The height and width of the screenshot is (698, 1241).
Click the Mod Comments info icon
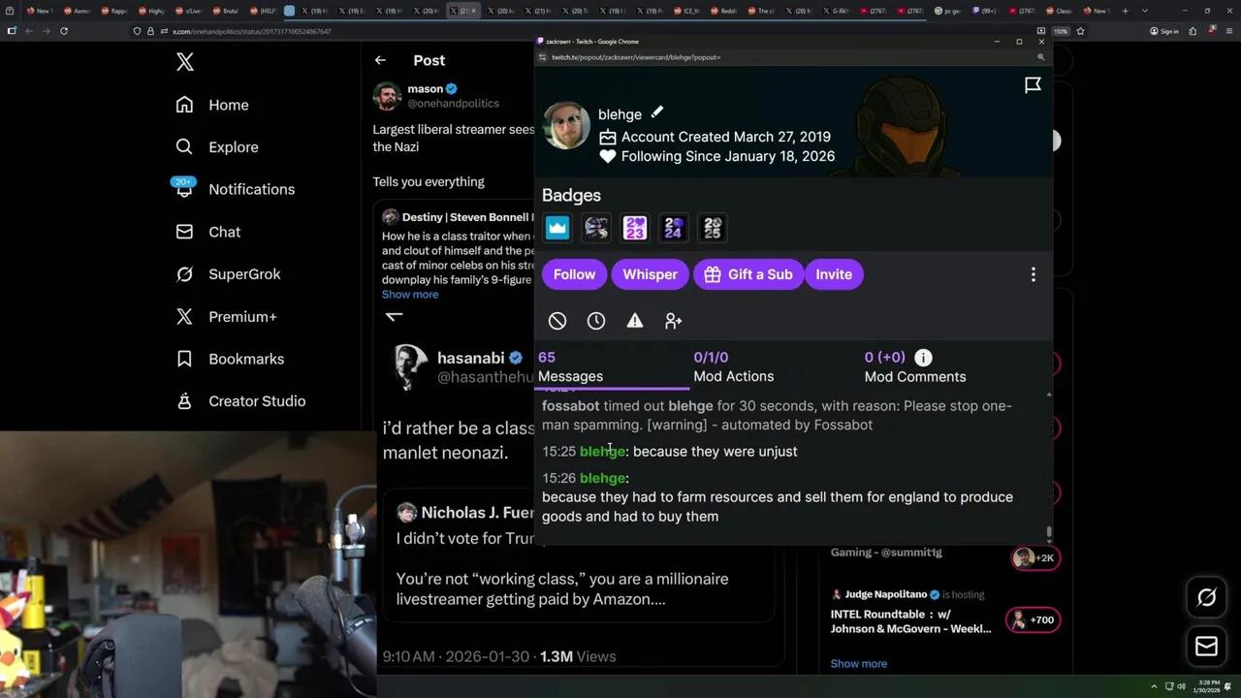(x=923, y=358)
